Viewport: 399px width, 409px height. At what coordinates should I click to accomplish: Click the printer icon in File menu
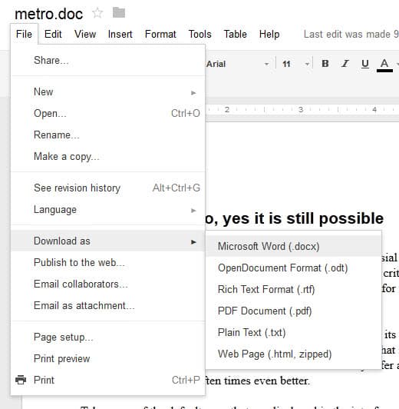point(21,380)
